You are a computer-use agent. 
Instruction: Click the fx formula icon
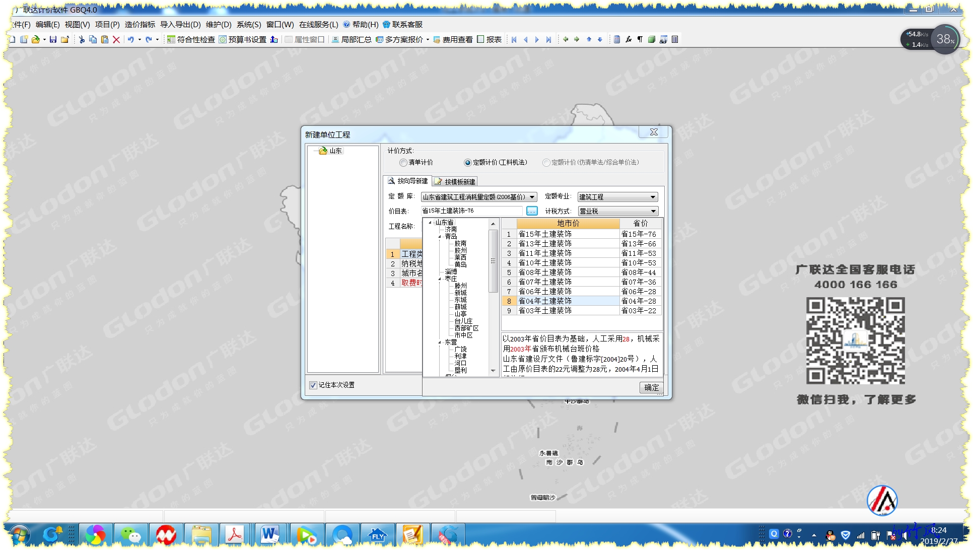click(x=629, y=39)
